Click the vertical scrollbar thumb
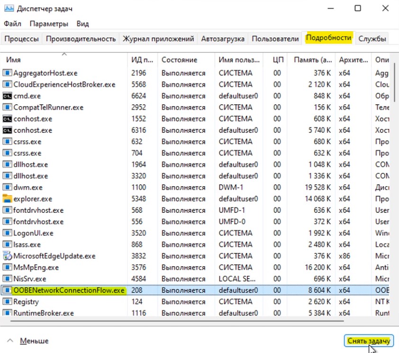This screenshot has width=399, height=353. tap(395, 82)
